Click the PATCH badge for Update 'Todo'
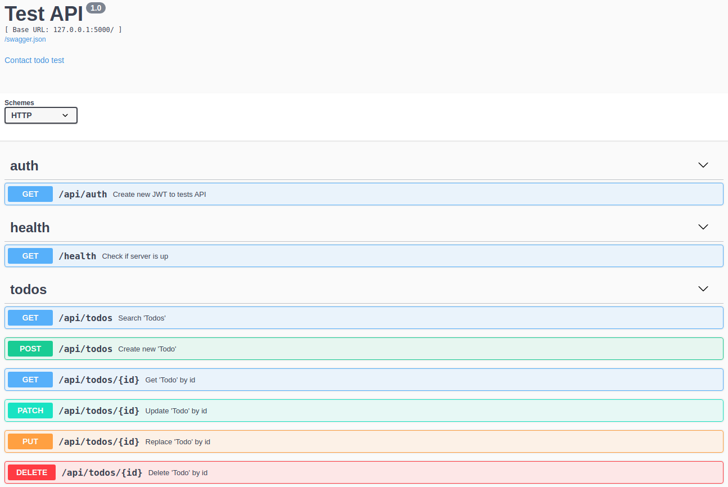728x487 pixels. (x=30, y=411)
